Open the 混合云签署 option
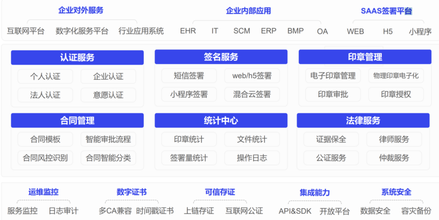The height and width of the screenshot is (220, 439). [x=252, y=95]
